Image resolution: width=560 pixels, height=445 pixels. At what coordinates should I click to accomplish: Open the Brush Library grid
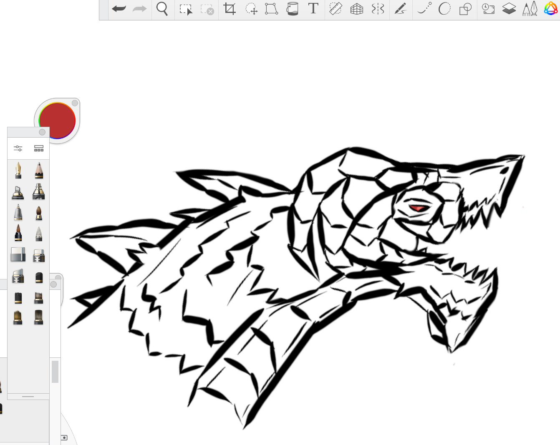(39, 148)
